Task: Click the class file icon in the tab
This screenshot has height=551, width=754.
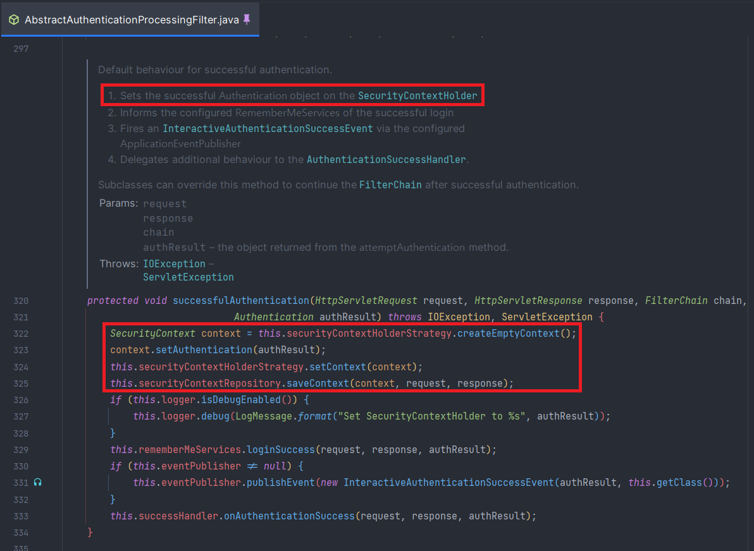Action: pyautogui.click(x=14, y=20)
